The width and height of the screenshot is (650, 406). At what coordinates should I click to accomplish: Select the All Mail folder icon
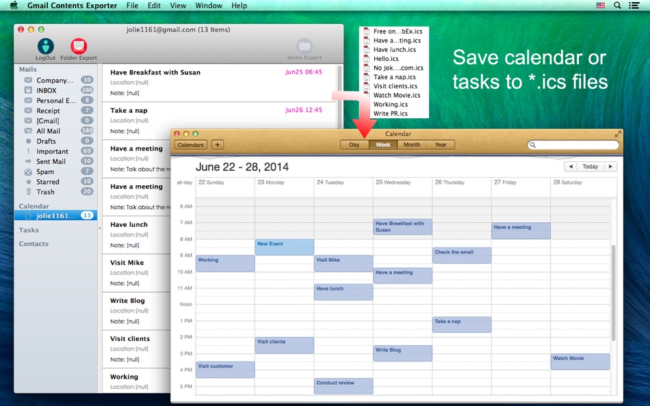[x=28, y=131]
